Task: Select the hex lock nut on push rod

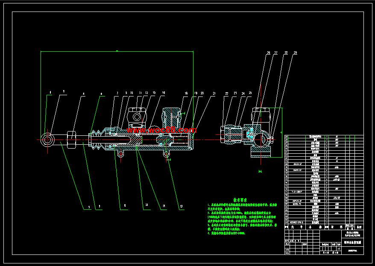Action: tap(71, 140)
